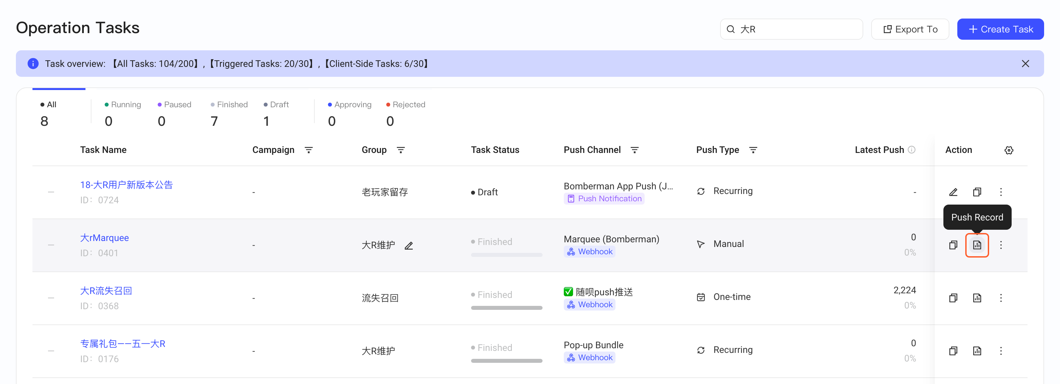Click Webhook tag under Marquee (Bomberman)
This screenshot has height=384, width=1060.
pos(590,252)
